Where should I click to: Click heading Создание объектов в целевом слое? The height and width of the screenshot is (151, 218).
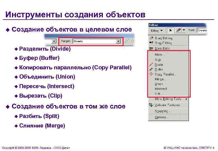pyautogui.click(x=72, y=29)
